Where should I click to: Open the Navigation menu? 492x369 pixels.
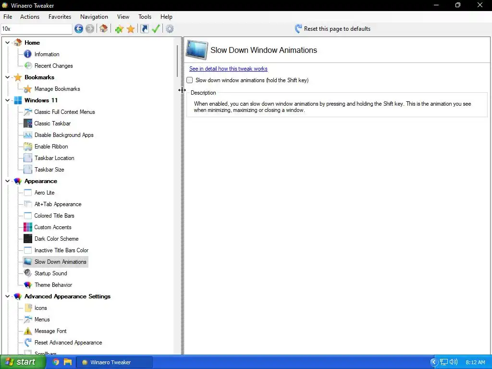coord(94,17)
